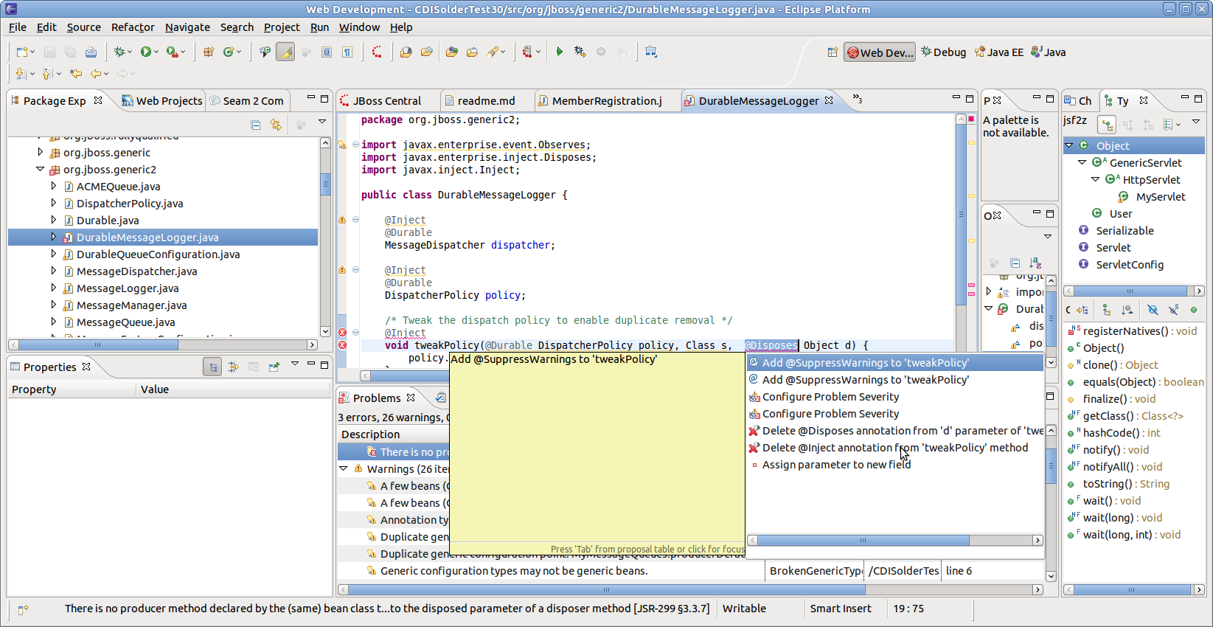1213x627 pixels.
Task: Expand the org.jboss.generic package
Action: coord(41,152)
